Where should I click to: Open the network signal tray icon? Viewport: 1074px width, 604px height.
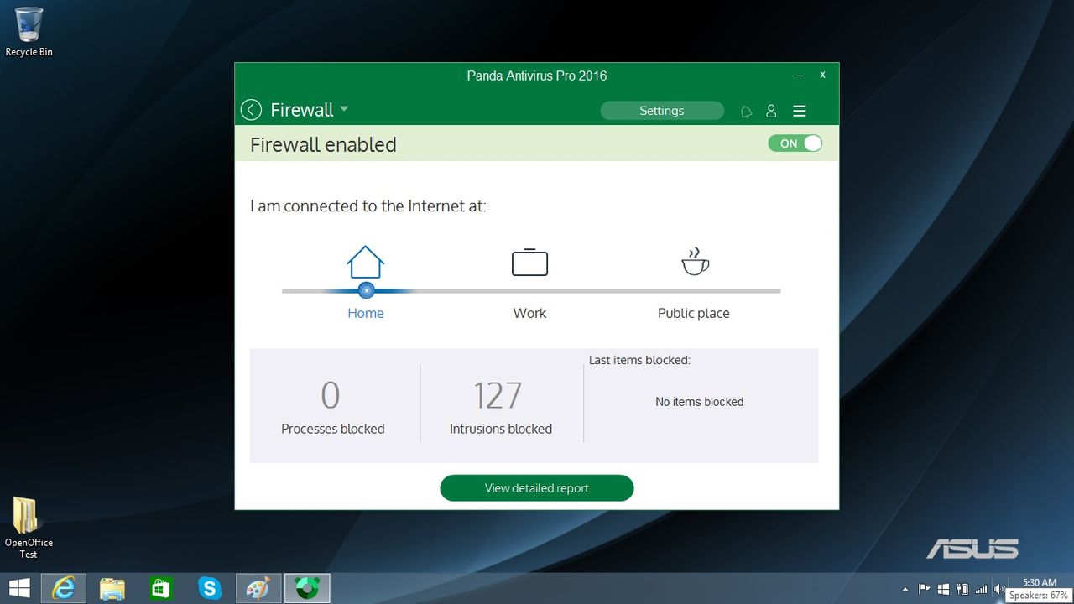click(x=981, y=589)
